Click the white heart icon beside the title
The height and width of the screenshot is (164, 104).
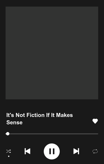pyautogui.click(x=95, y=121)
